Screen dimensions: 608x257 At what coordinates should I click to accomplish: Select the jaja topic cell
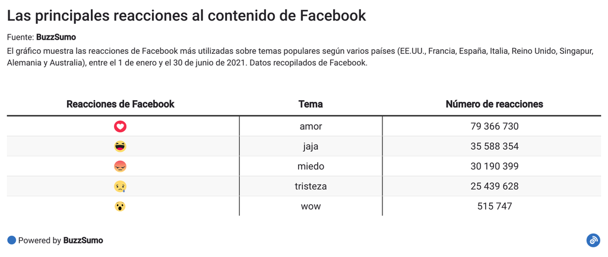311,146
